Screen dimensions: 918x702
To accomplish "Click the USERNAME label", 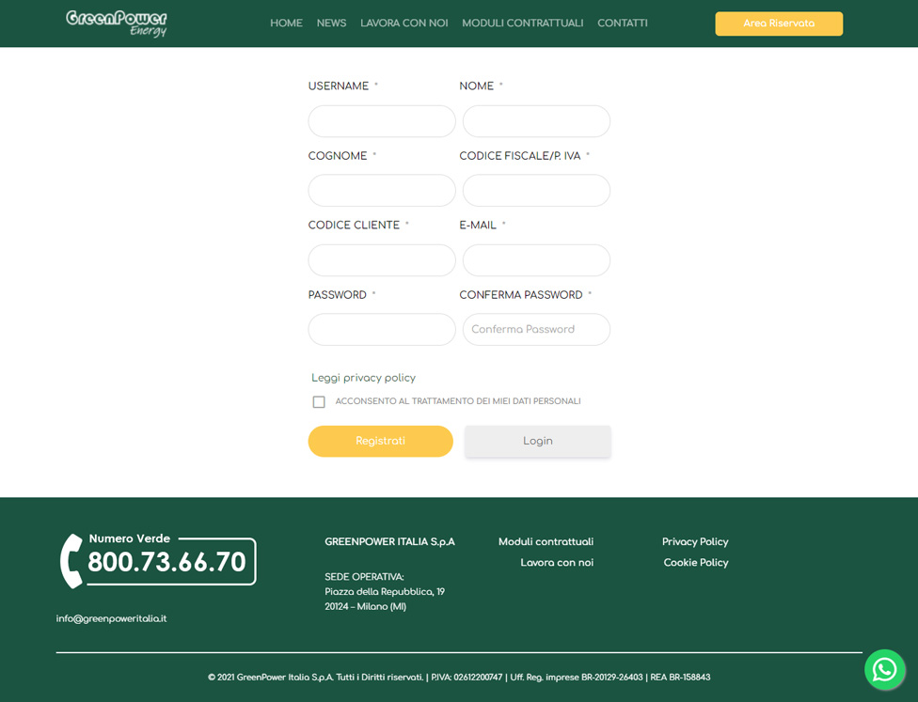I will (339, 86).
